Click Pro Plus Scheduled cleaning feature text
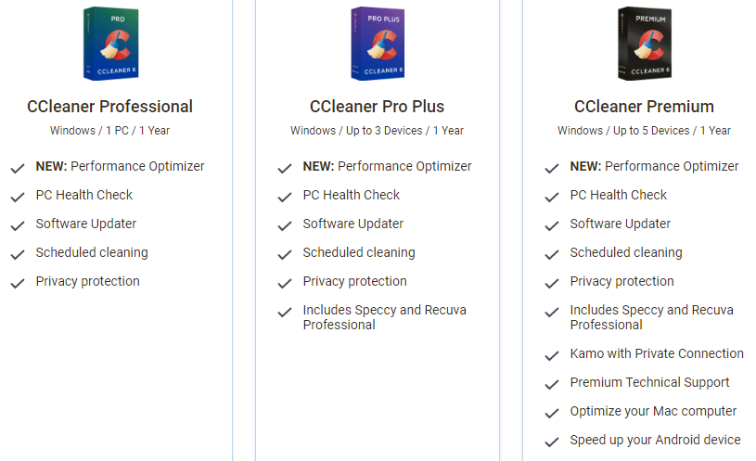The height and width of the screenshot is (461, 756). point(358,252)
